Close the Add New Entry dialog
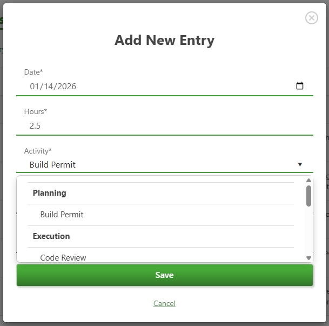 click(x=312, y=18)
